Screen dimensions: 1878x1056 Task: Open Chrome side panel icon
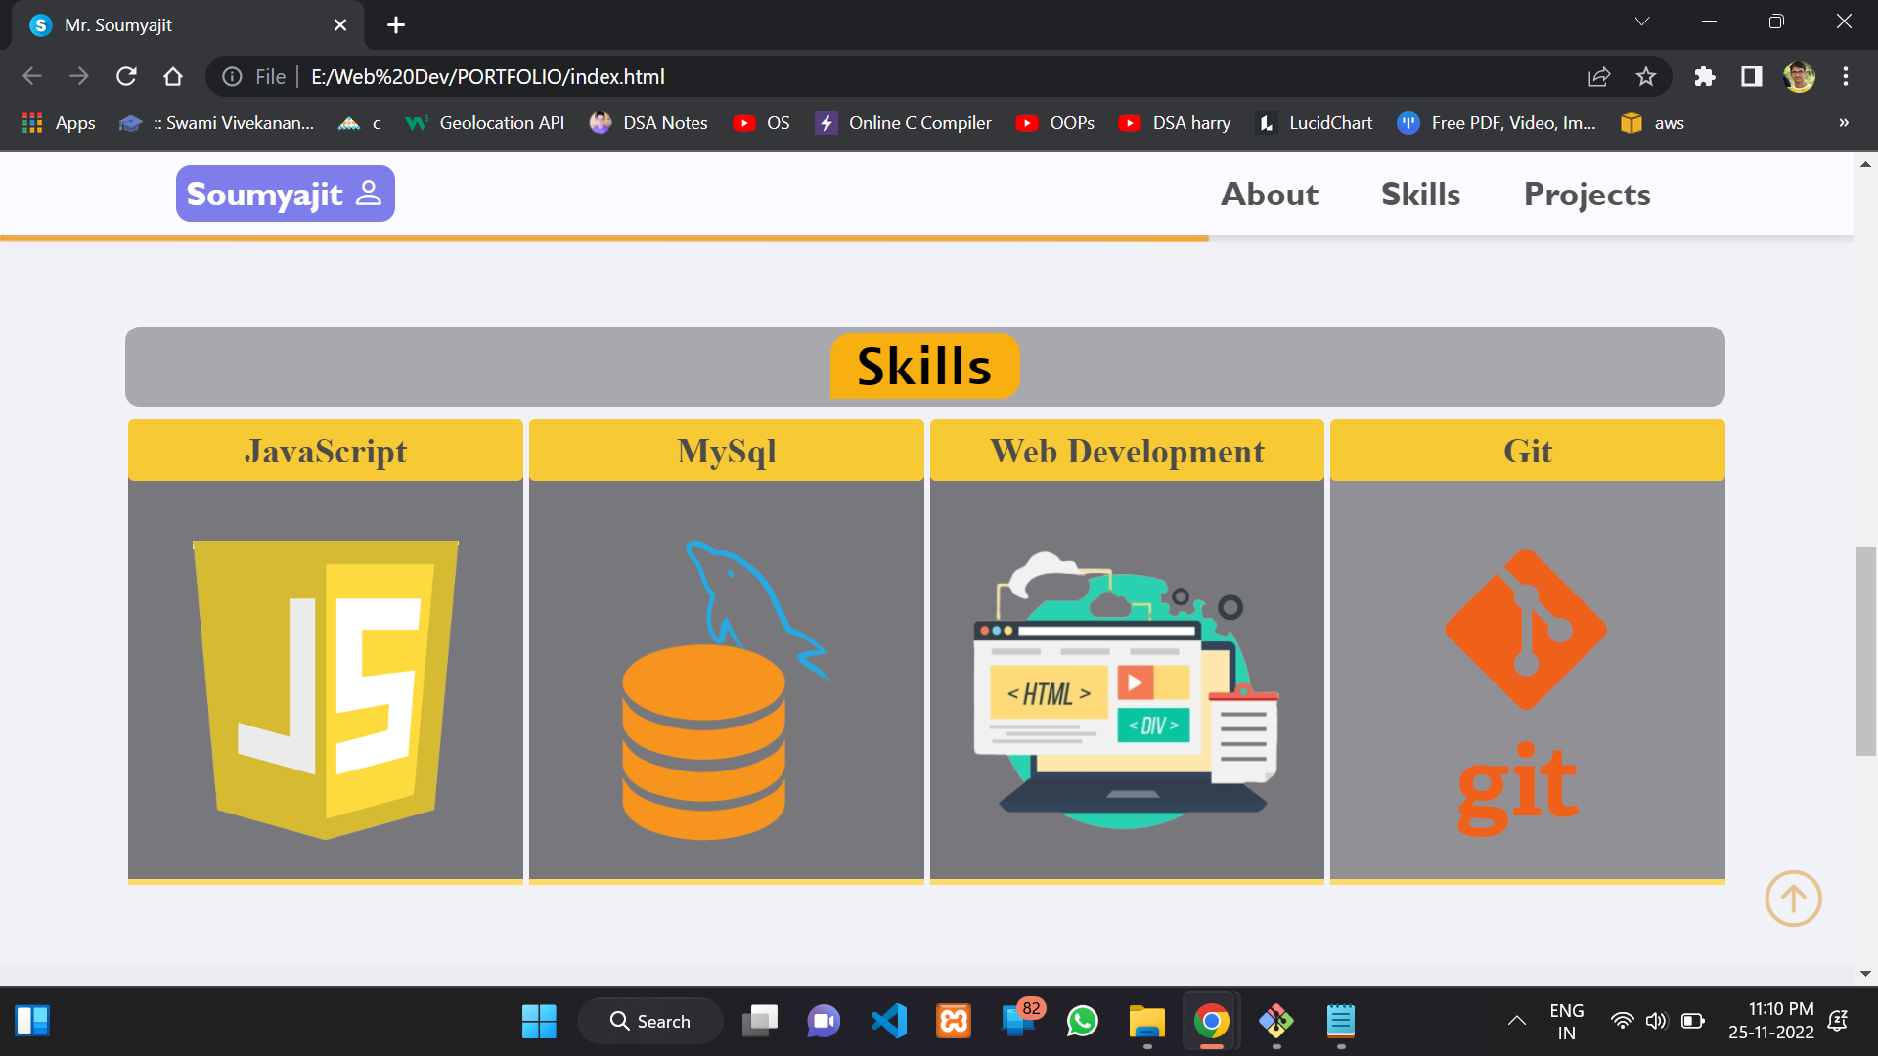click(1752, 76)
